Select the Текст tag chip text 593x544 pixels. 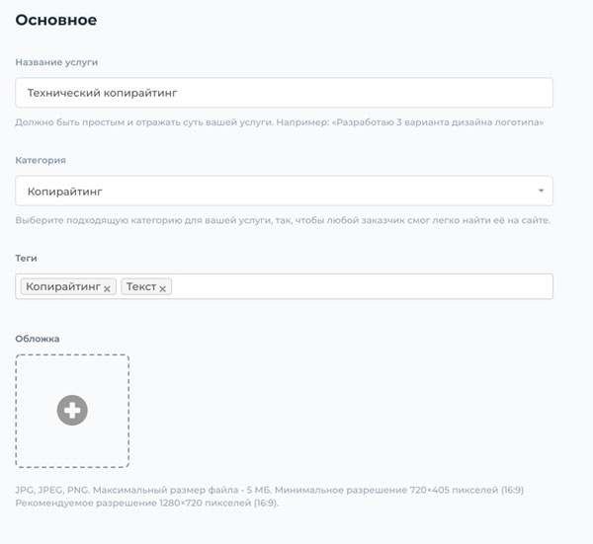[141, 286]
